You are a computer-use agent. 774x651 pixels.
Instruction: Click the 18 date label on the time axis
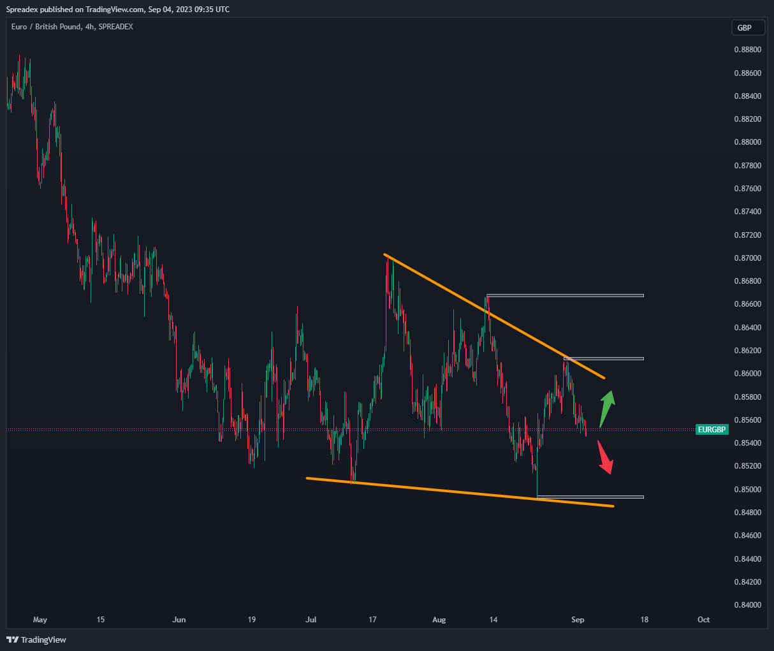(x=645, y=620)
